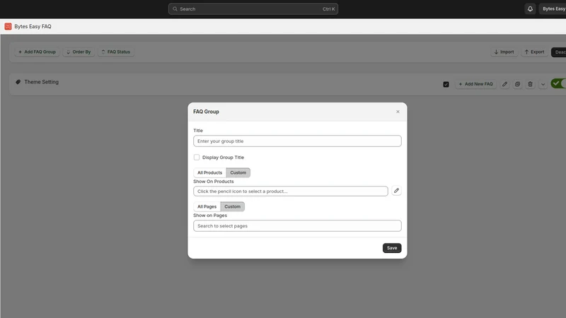Focus the group Title input field
566x318 pixels.
tap(297, 141)
